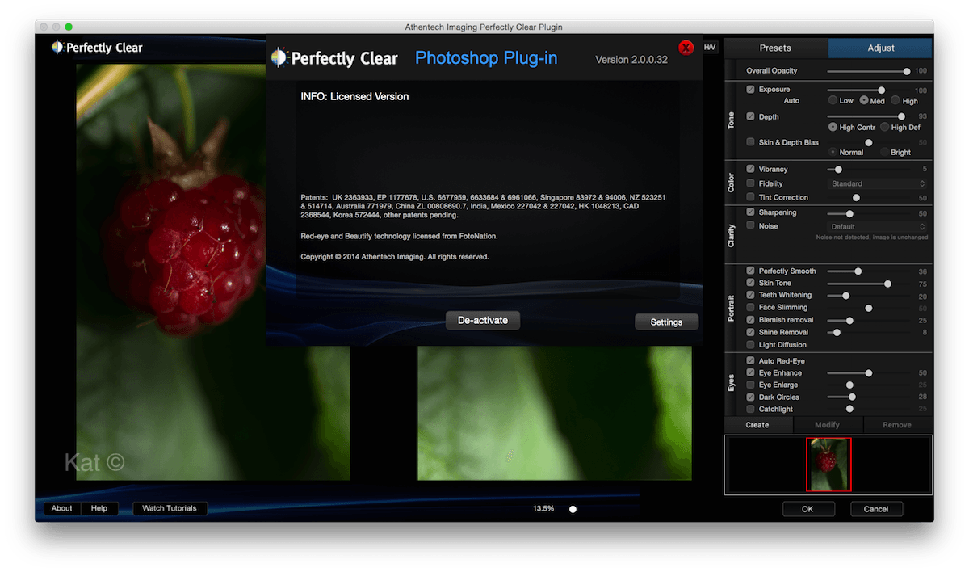
Task: Enable Skin & Depth Bias checkbox
Action: coord(751,142)
